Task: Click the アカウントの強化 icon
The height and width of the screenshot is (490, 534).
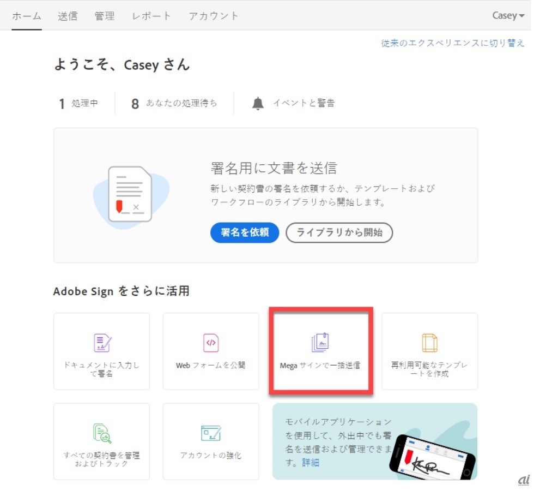Action: 211,433
